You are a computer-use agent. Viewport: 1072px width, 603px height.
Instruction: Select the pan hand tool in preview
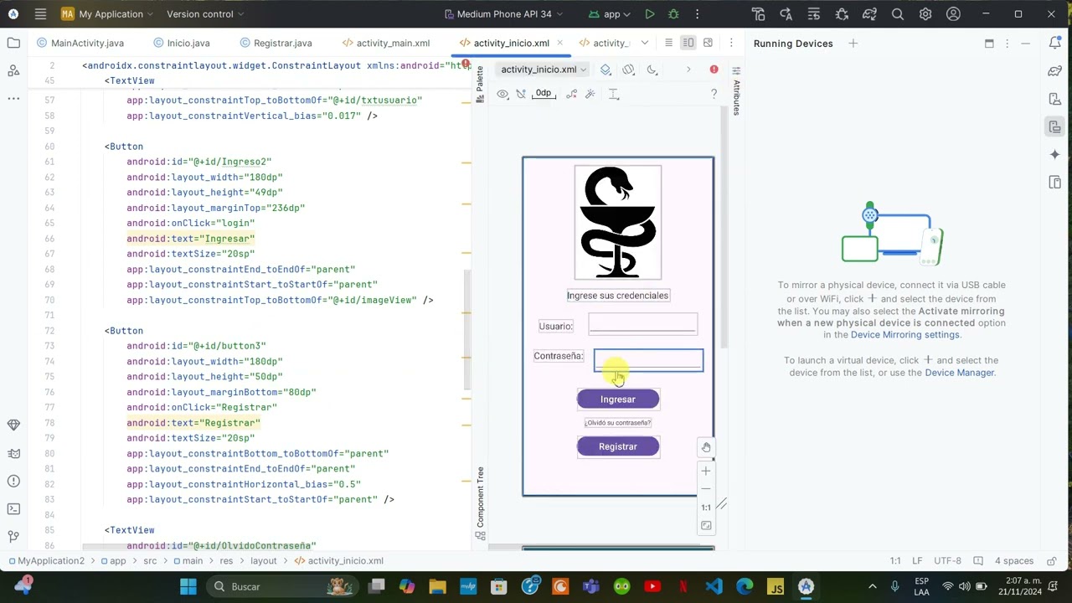click(x=706, y=447)
